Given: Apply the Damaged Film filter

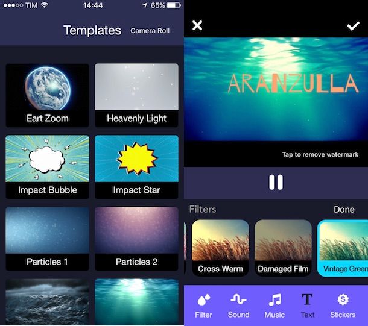Looking at the screenshot, I should point(283,248).
